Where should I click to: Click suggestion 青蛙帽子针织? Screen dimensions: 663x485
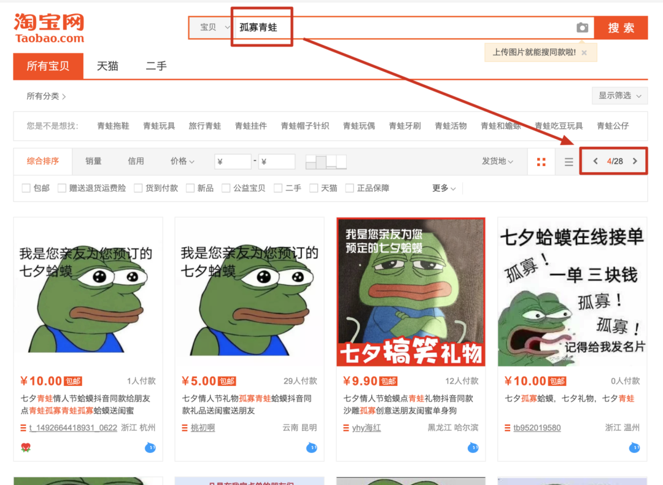tap(305, 125)
